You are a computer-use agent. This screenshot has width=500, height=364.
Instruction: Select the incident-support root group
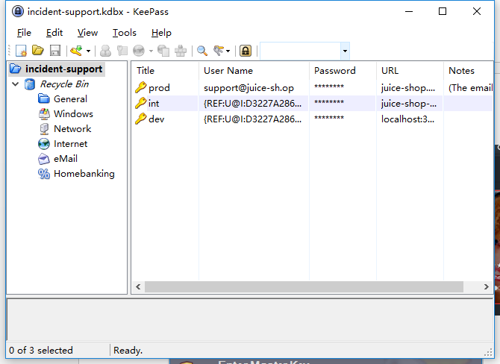63,69
